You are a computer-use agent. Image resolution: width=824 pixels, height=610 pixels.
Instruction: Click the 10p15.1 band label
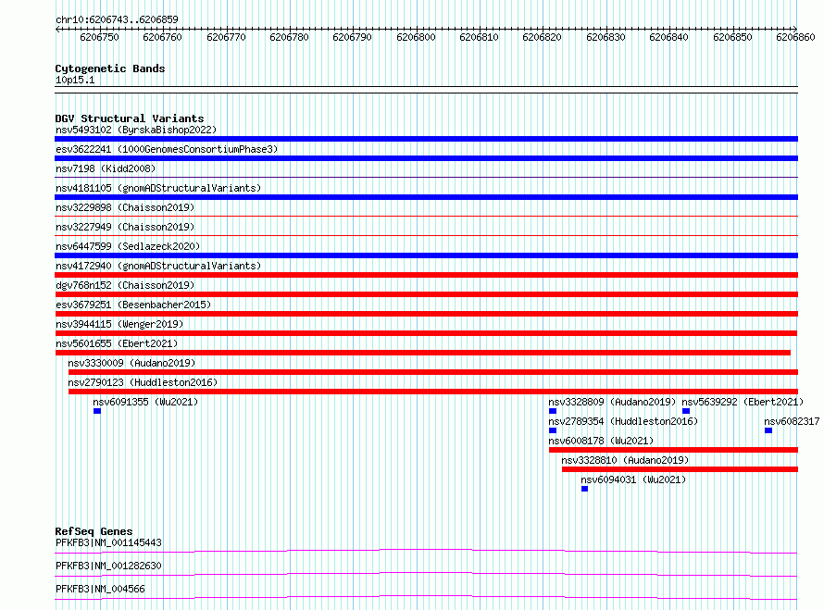(x=75, y=80)
